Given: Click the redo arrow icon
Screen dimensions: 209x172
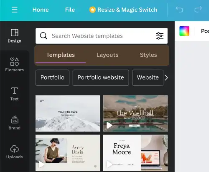Looking at the screenshot, I should tap(198, 10).
